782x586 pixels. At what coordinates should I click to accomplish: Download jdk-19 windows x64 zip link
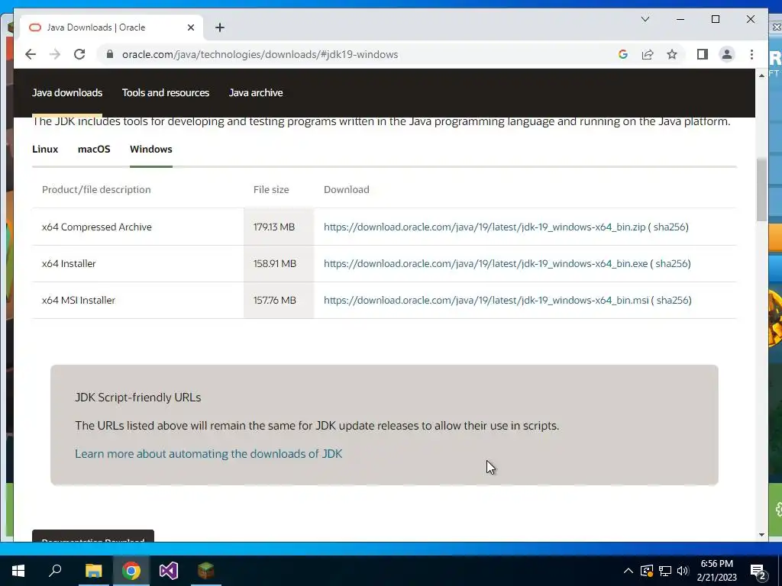click(484, 227)
